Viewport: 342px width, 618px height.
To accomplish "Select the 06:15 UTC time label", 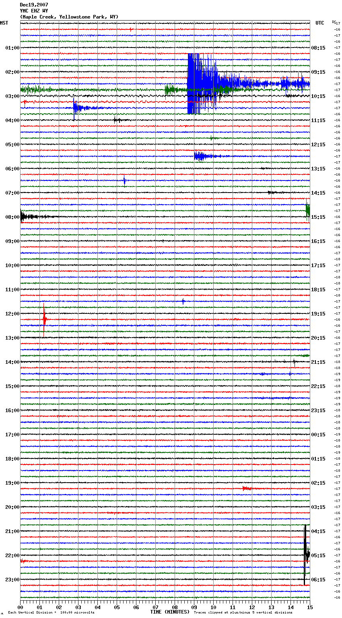I will point(318,580).
